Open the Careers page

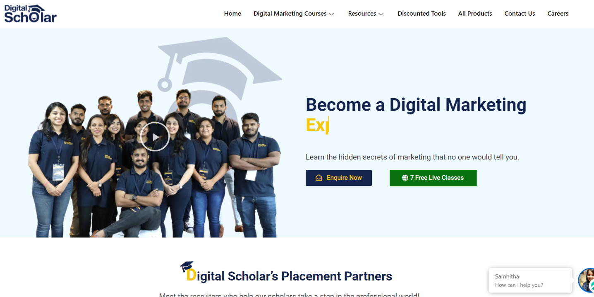pos(558,14)
